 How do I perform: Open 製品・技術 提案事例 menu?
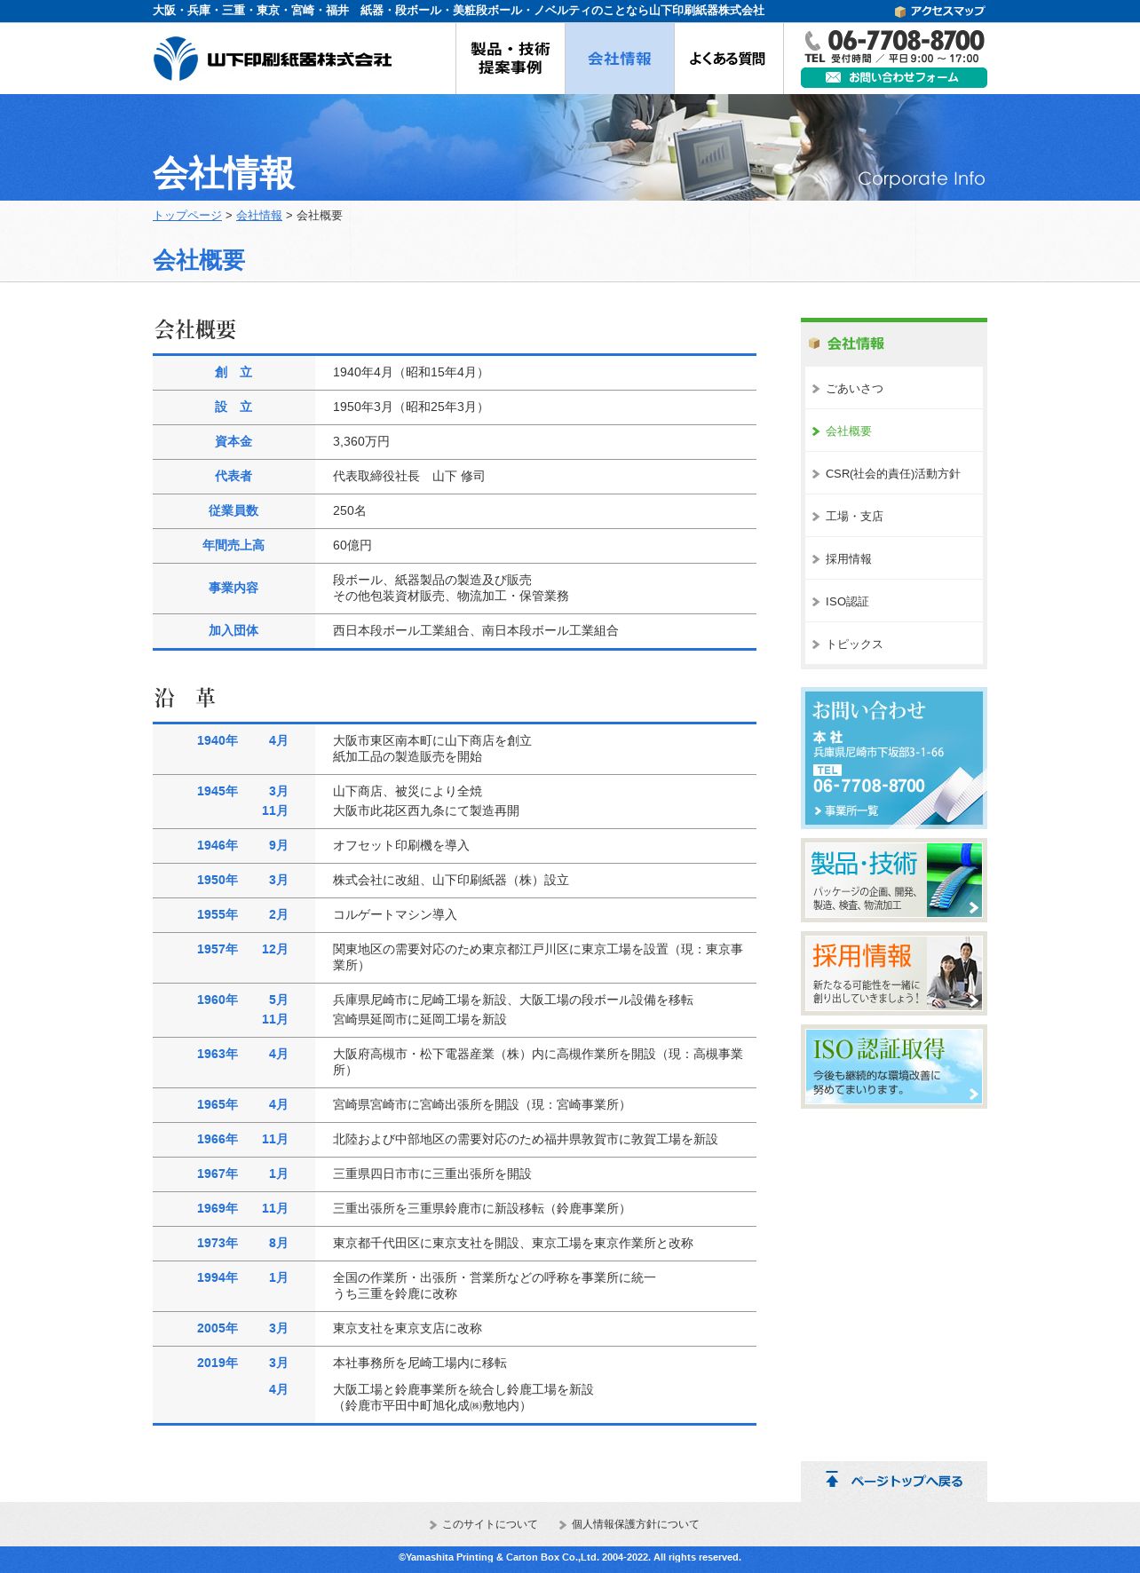pos(510,59)
